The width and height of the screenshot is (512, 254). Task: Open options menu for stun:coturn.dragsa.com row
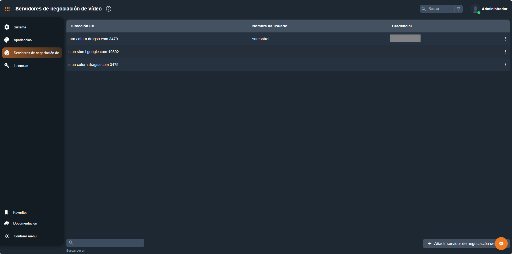point(505,65)
